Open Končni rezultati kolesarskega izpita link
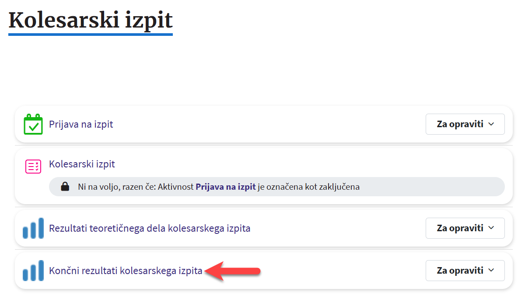525x299 pixels. point(126,271)
